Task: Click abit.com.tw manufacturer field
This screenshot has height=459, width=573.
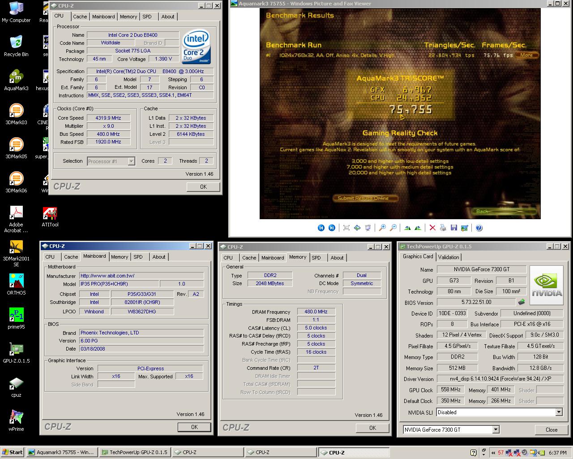Action: tap(141, 276)
